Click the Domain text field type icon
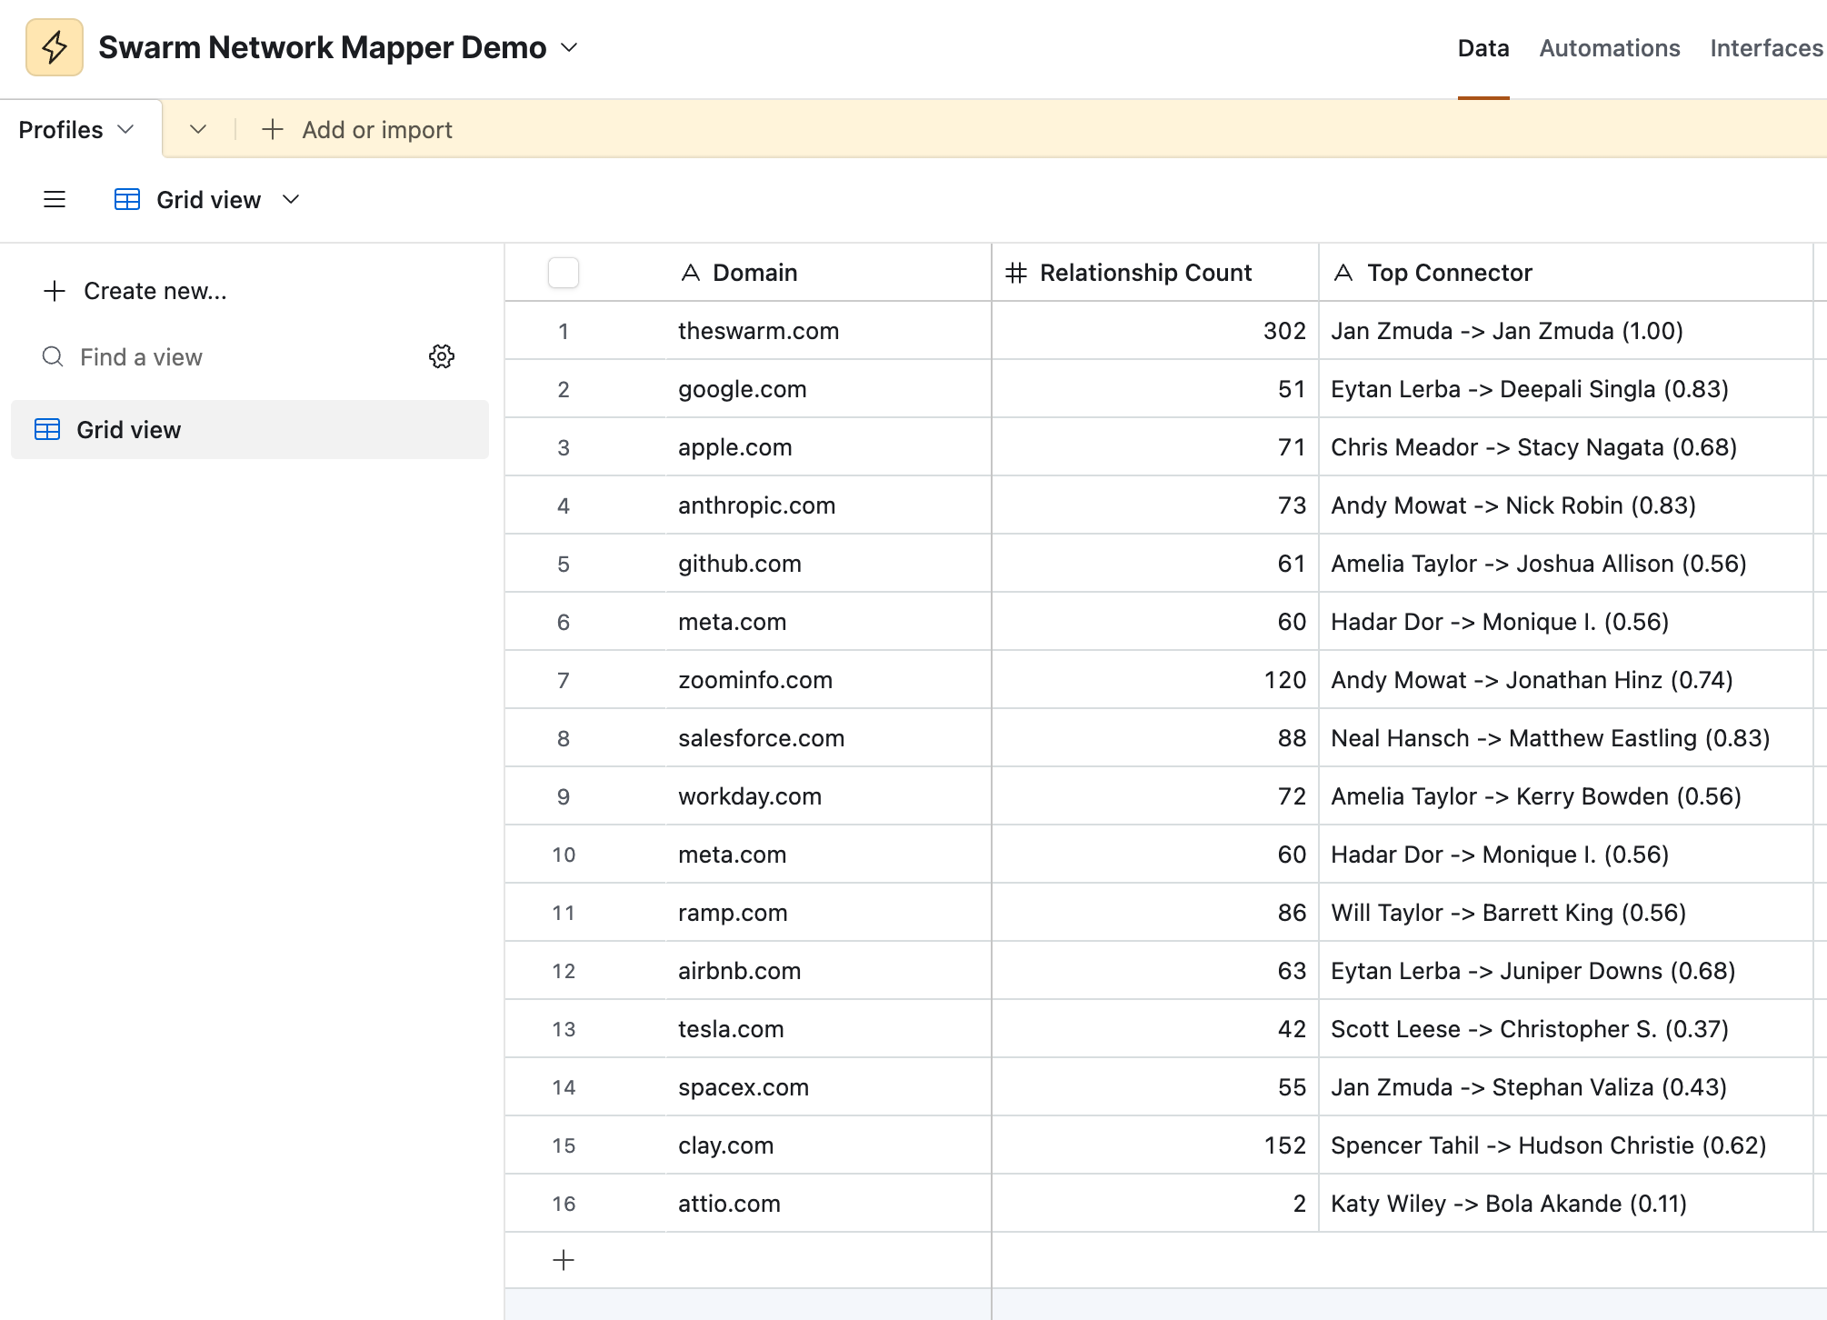Viewport: 1827px width, 1320px height. coord(691,273)
